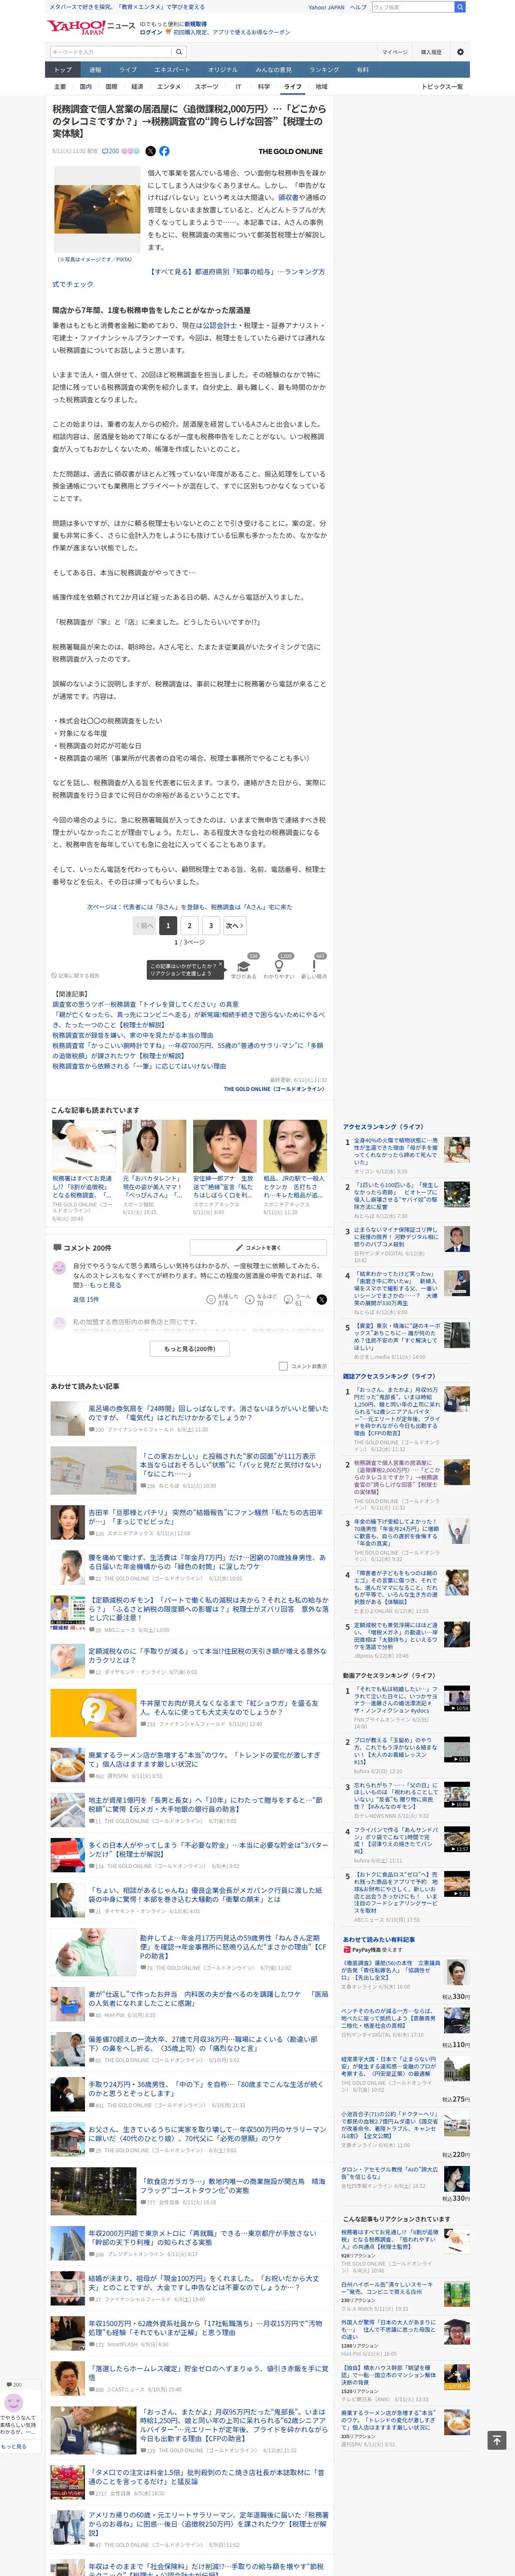Go to article page 2
The image size is (515, 2576).
[x=189, y=926]
